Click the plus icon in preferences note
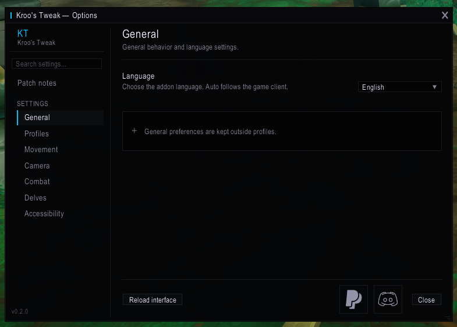Screen dimensions: 457x327 (x=134, y=131)
